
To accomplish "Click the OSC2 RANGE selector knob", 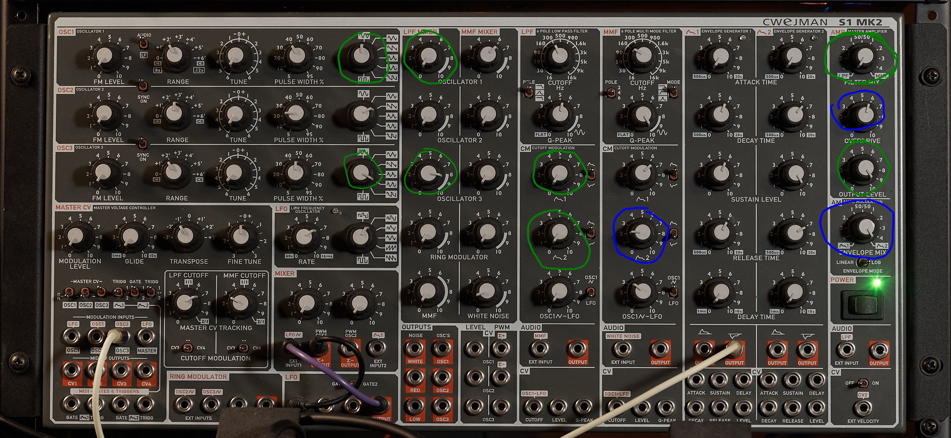I will point(174,114).
